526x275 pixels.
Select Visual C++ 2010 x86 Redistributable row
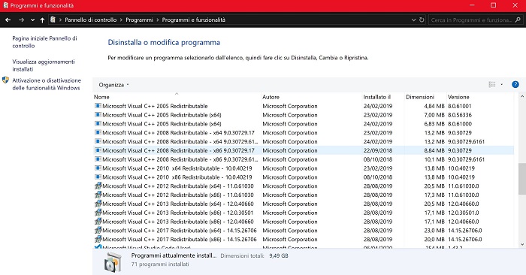pyautogui.click(x=304, y=177)
